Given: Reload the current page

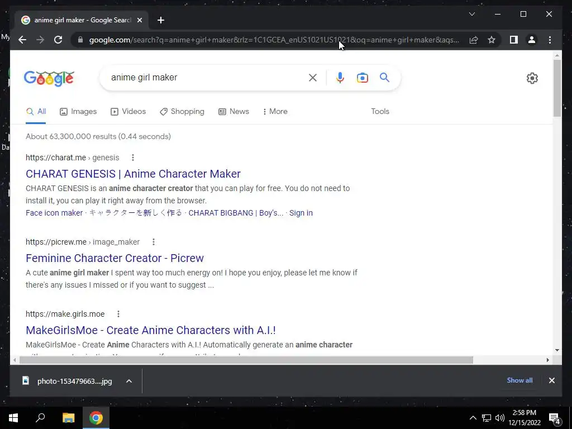Looking at the screenshot, I should coord(58,40).
